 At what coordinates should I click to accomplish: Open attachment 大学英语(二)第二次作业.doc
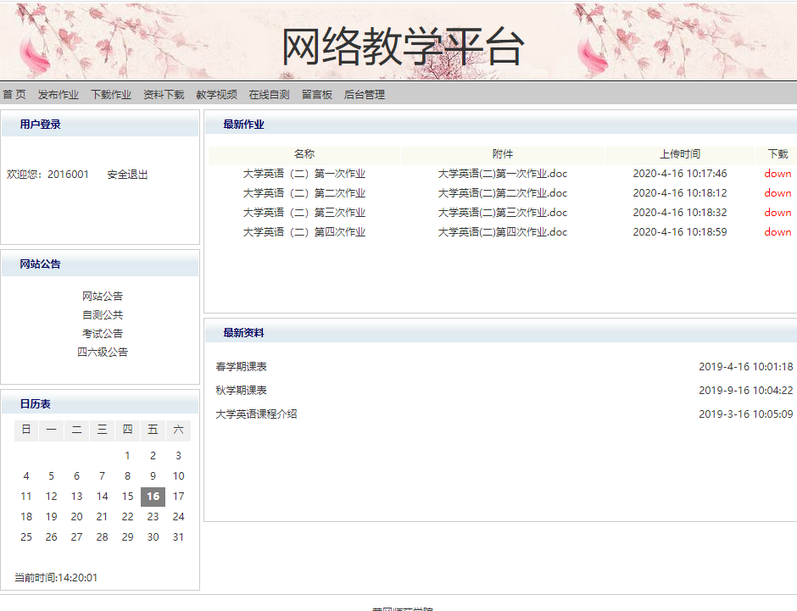click(x=502, y=193)
